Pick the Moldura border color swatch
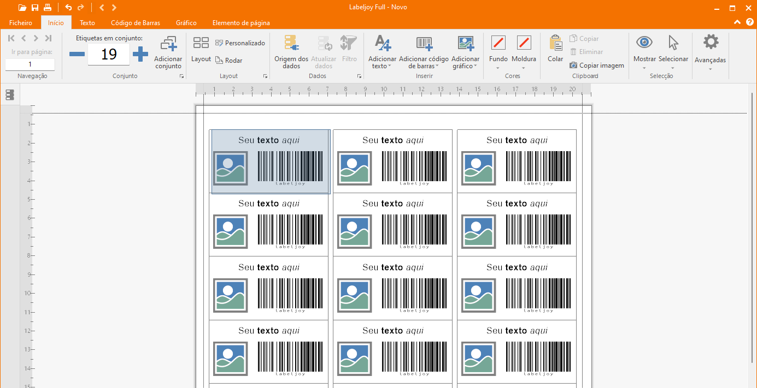Image resolution: width=757 pixels, height=388 pixels. click(524, 42)
